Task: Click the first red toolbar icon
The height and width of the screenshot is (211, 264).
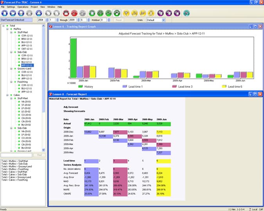Action: 66,13
